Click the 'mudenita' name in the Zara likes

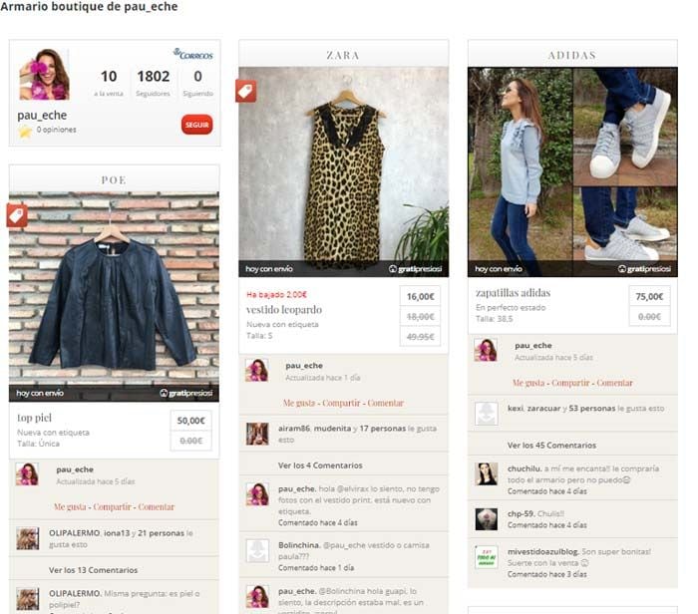point(332,429)
